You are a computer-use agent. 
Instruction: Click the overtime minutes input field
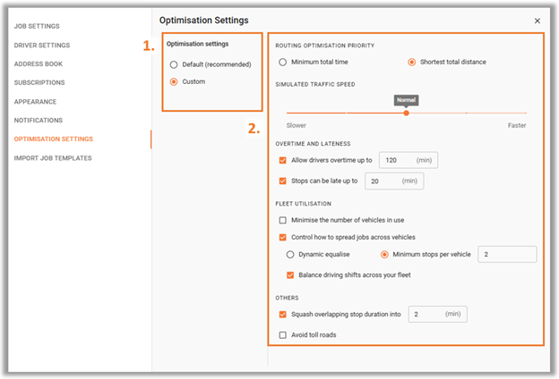[x=408, y=160]
